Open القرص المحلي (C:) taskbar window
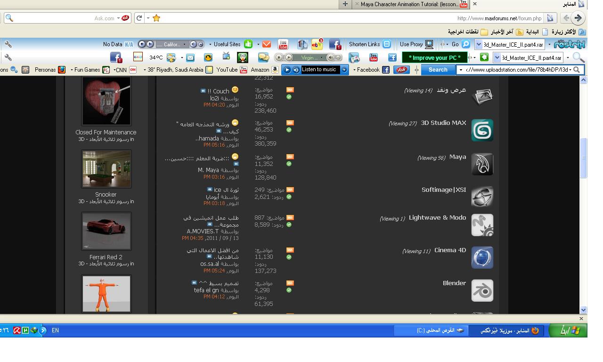603x362 pixels. point(431,330)
